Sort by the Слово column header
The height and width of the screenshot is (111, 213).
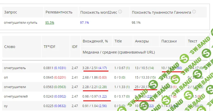click(x=10, y=47)
